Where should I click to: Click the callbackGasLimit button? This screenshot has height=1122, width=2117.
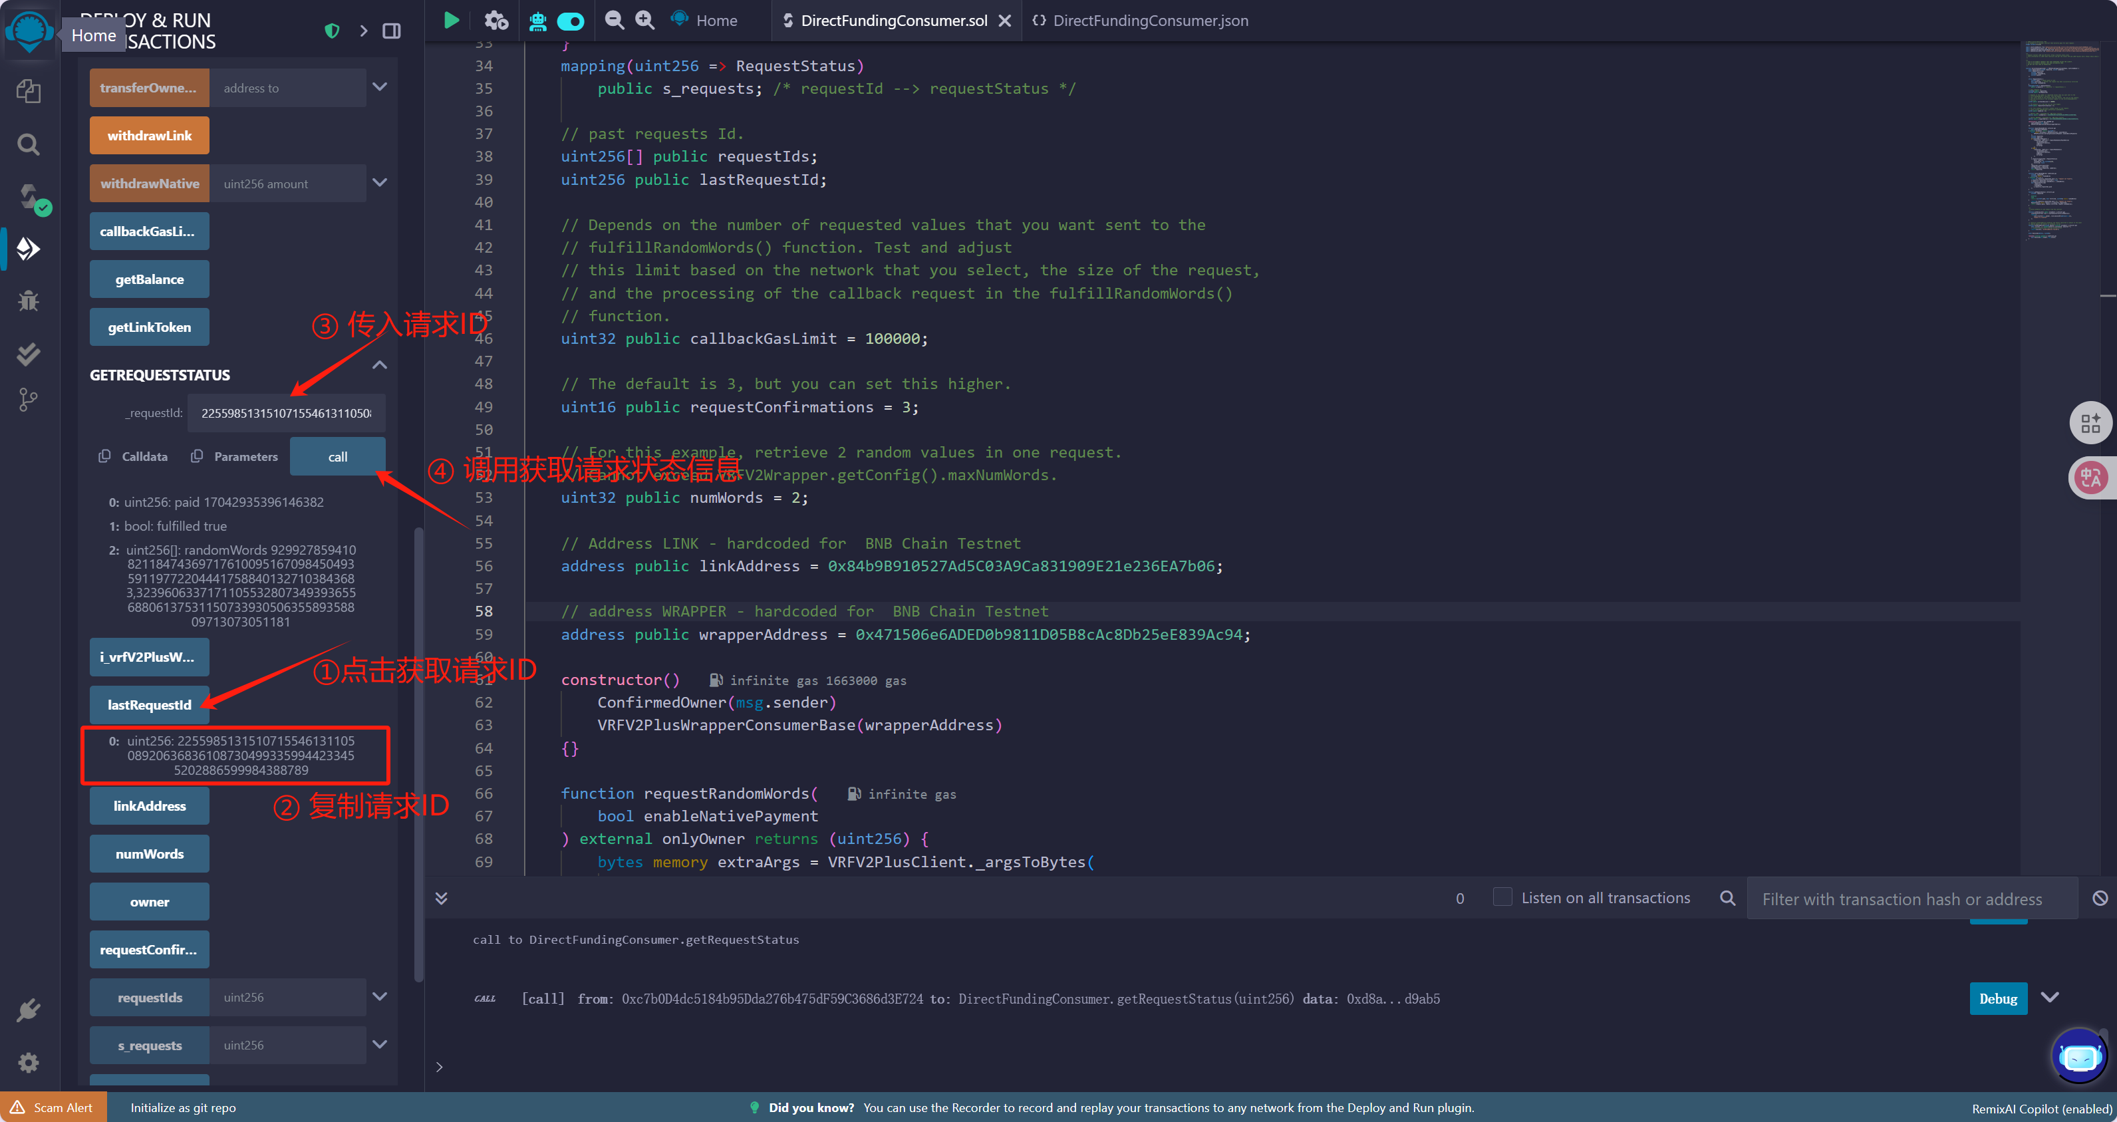coord(150,232)
